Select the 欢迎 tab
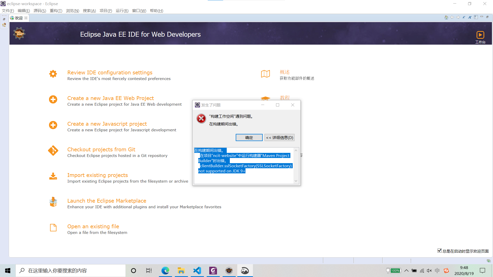Screen dimensions: 493x277 point(18,18)
